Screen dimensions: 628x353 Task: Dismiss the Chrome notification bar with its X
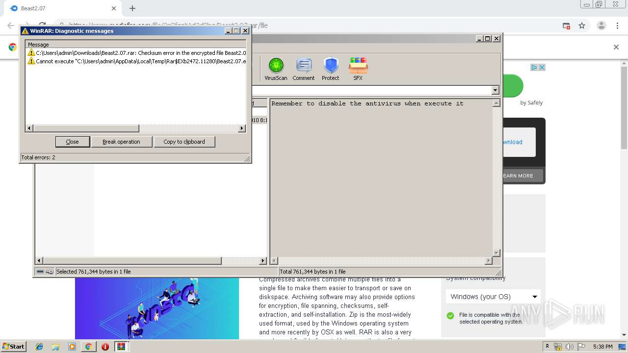point(616,47)
